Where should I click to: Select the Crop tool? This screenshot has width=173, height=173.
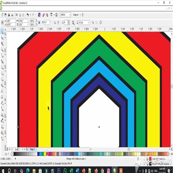tap(2, 44)
